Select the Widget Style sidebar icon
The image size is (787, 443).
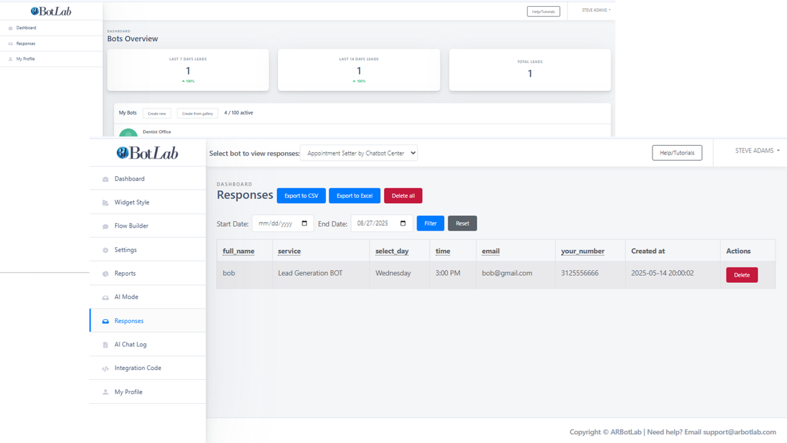point(106,202)
